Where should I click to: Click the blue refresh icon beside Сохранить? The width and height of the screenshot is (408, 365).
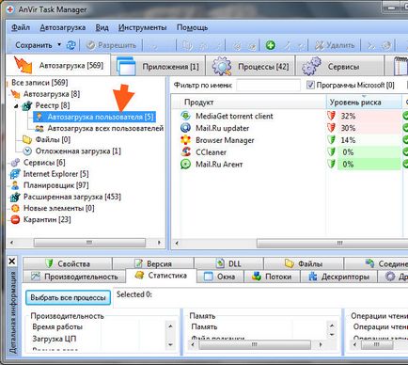[71, 45]
